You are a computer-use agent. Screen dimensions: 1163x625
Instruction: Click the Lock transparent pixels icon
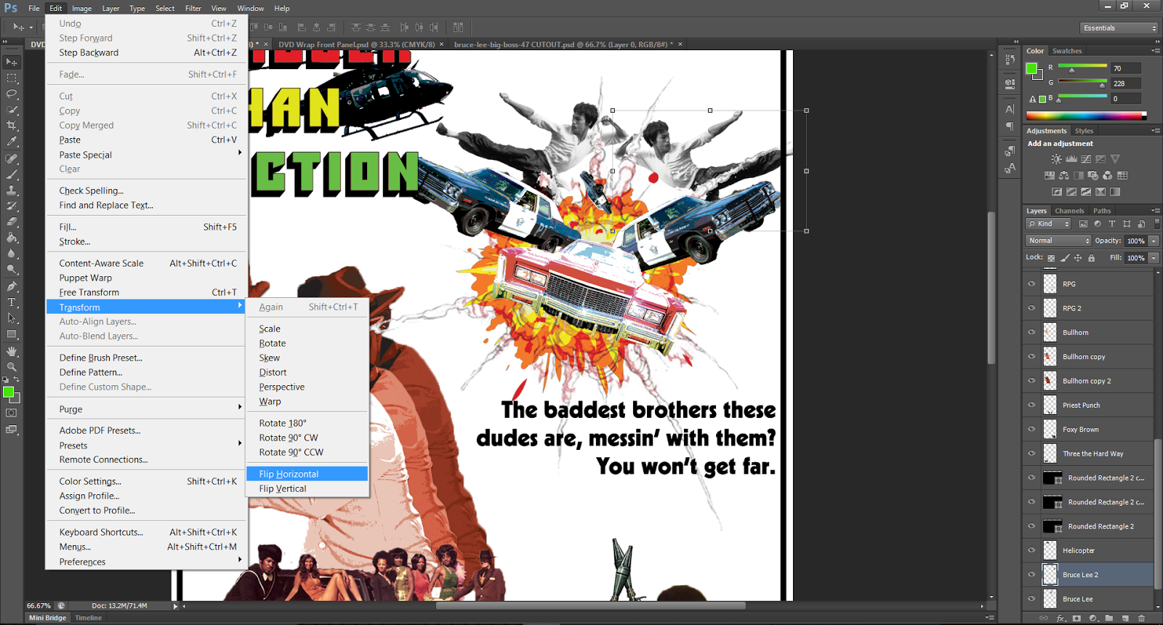tap(1051, 258)
